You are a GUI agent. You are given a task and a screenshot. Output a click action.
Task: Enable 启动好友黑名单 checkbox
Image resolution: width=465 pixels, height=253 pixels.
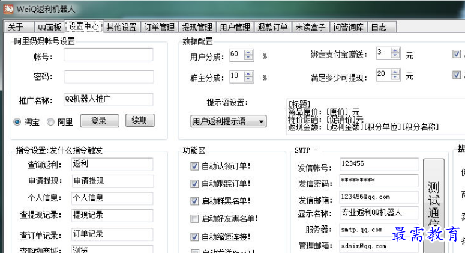tap(194, 219)
